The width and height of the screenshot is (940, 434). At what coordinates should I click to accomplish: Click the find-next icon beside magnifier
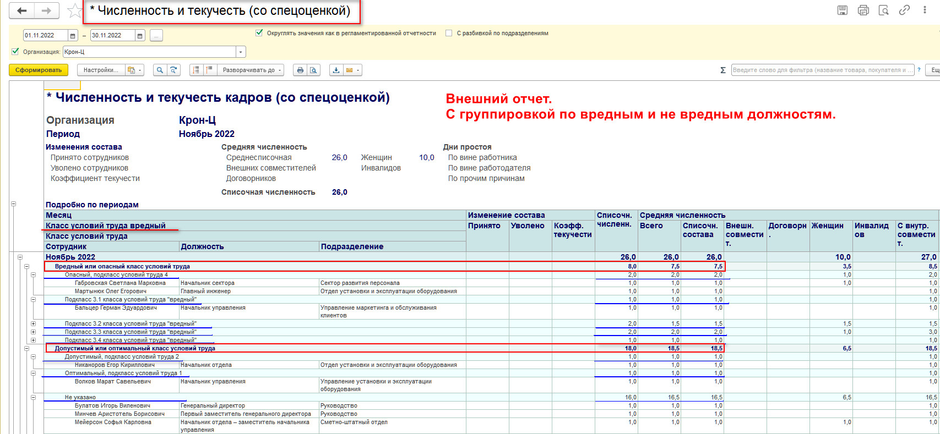173,70
